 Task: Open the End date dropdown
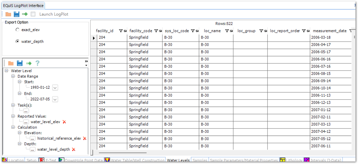tap(55, 99)
